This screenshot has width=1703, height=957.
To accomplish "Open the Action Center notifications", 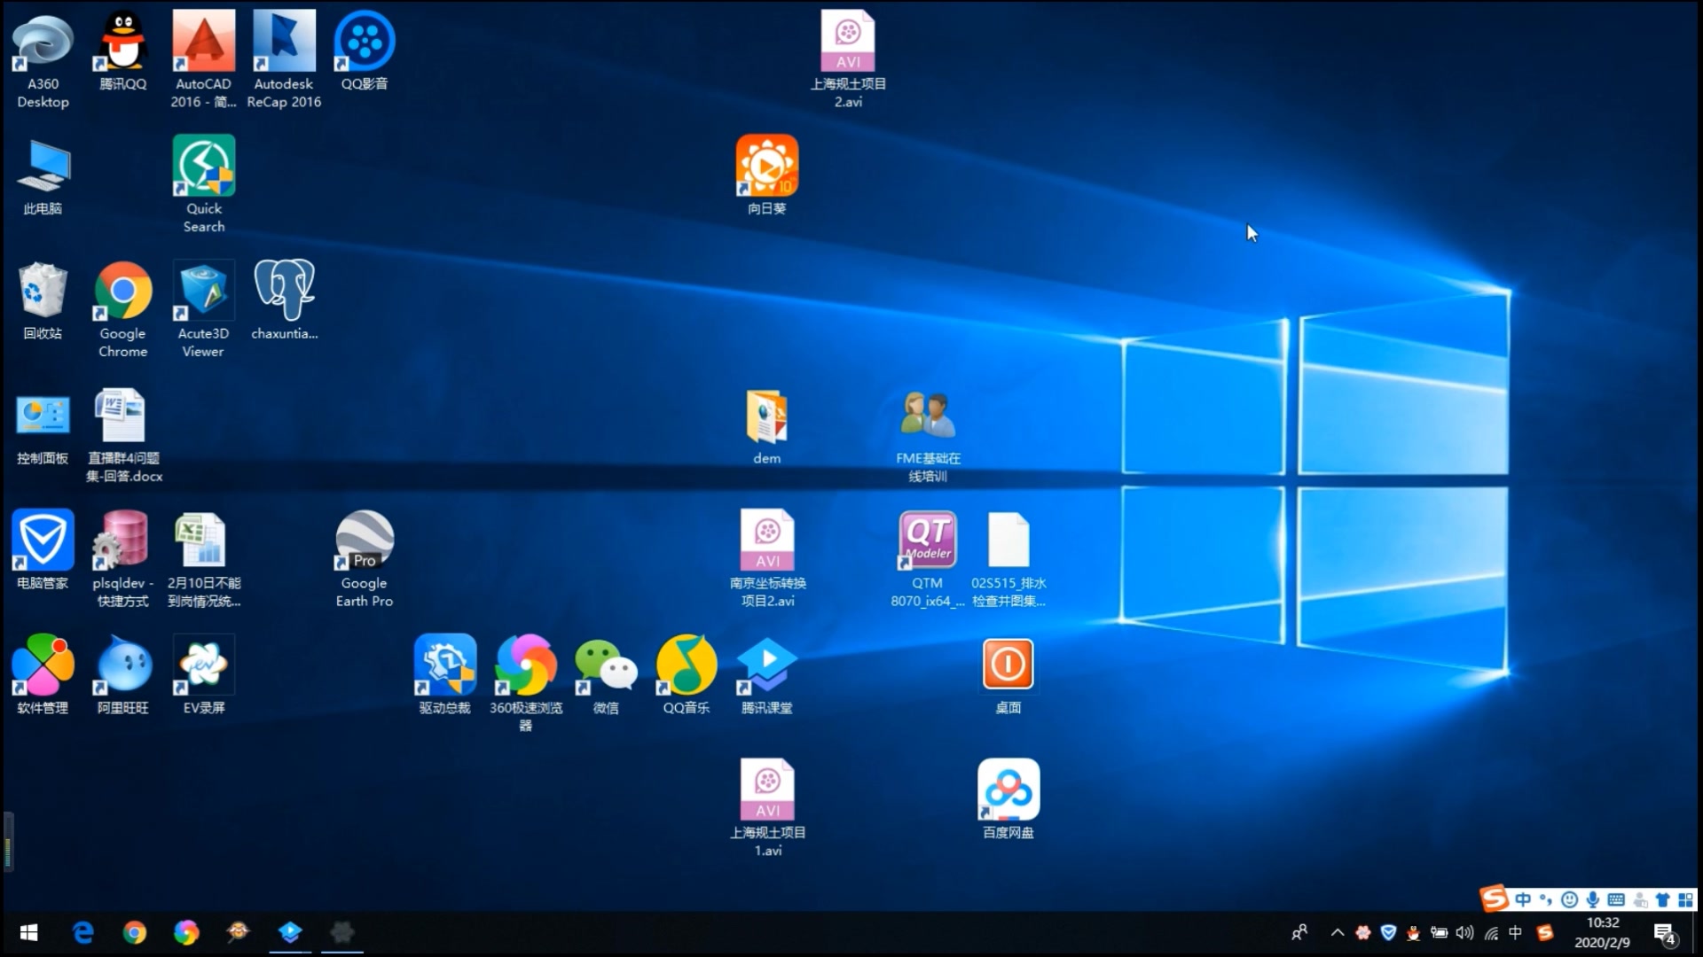I will pyautogui.click(x=1664, y=932).
